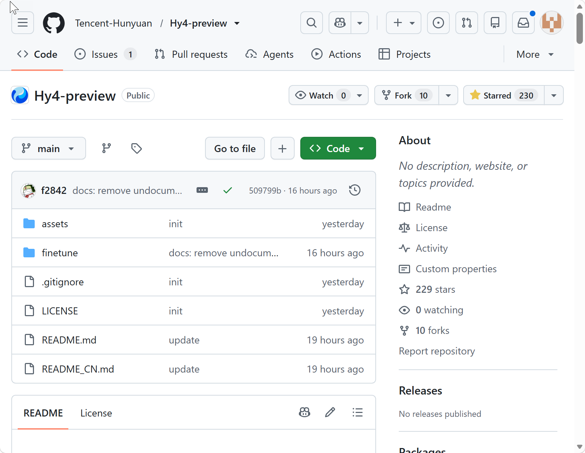Switch to the Code tab
Image resolution: width=585 pixels, height=453 pixels.
click(37, 54)
